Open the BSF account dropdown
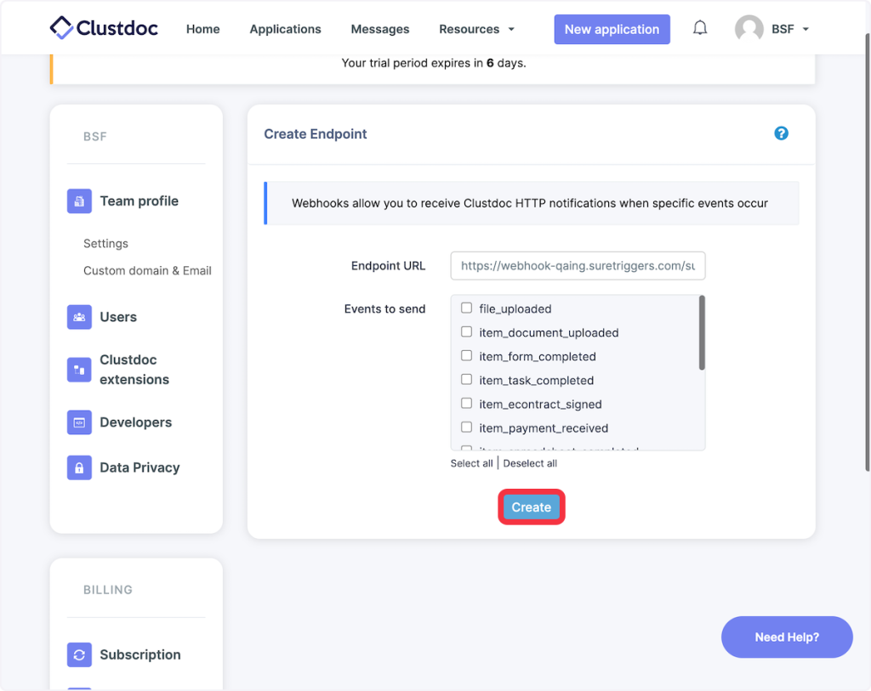The height and width of the screenshot is (691, 871). [772, 29]
